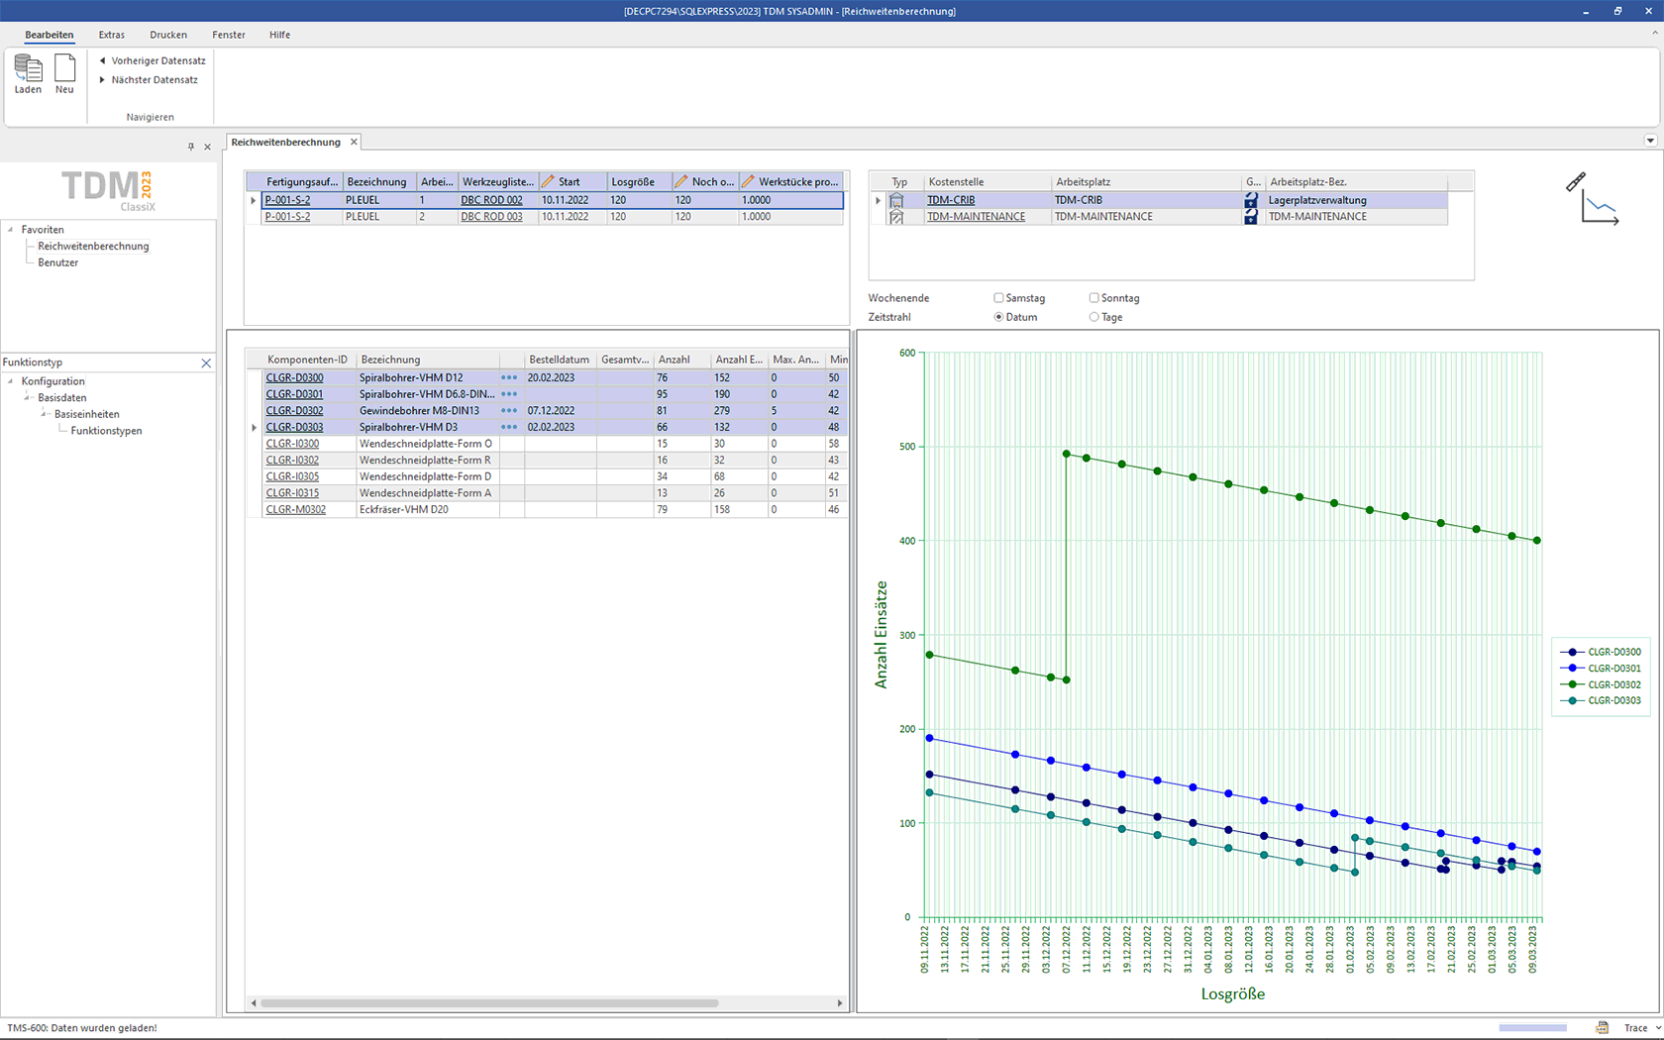Collapse the ribbon with the chevron
Viewport: 1664px width, 1040px height.
(x=1654, y=34)
